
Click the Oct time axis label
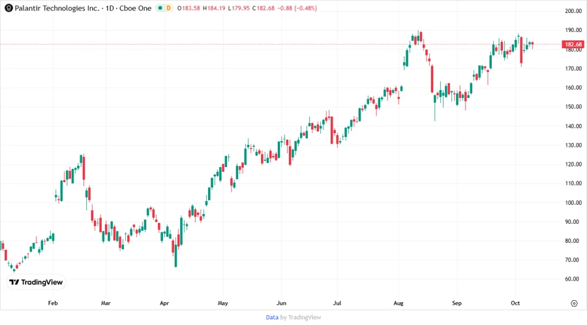pos(515,303)
